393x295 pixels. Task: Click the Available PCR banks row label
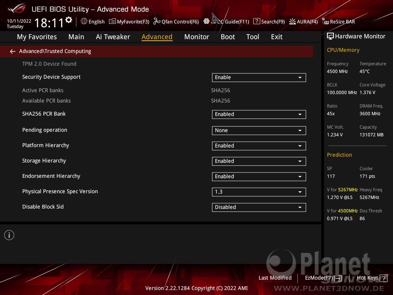46,101
